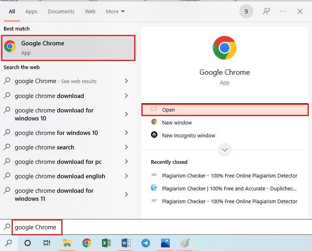Open Word from the taskbar
Screen dimensions: 312x251
tap(126, 243)
